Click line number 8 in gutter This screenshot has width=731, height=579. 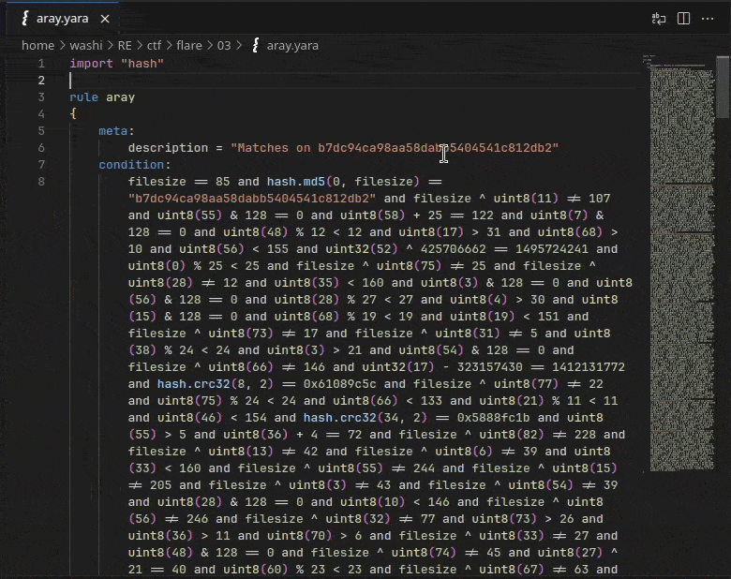(x=41, y=182)
